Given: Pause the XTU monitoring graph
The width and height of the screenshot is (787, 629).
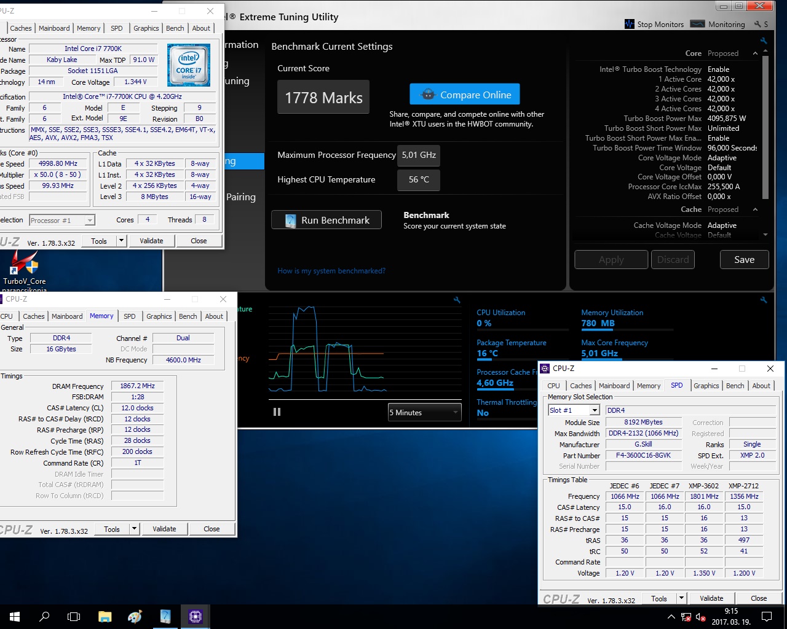Looking at the screenshot, I should tap(277, 412).
